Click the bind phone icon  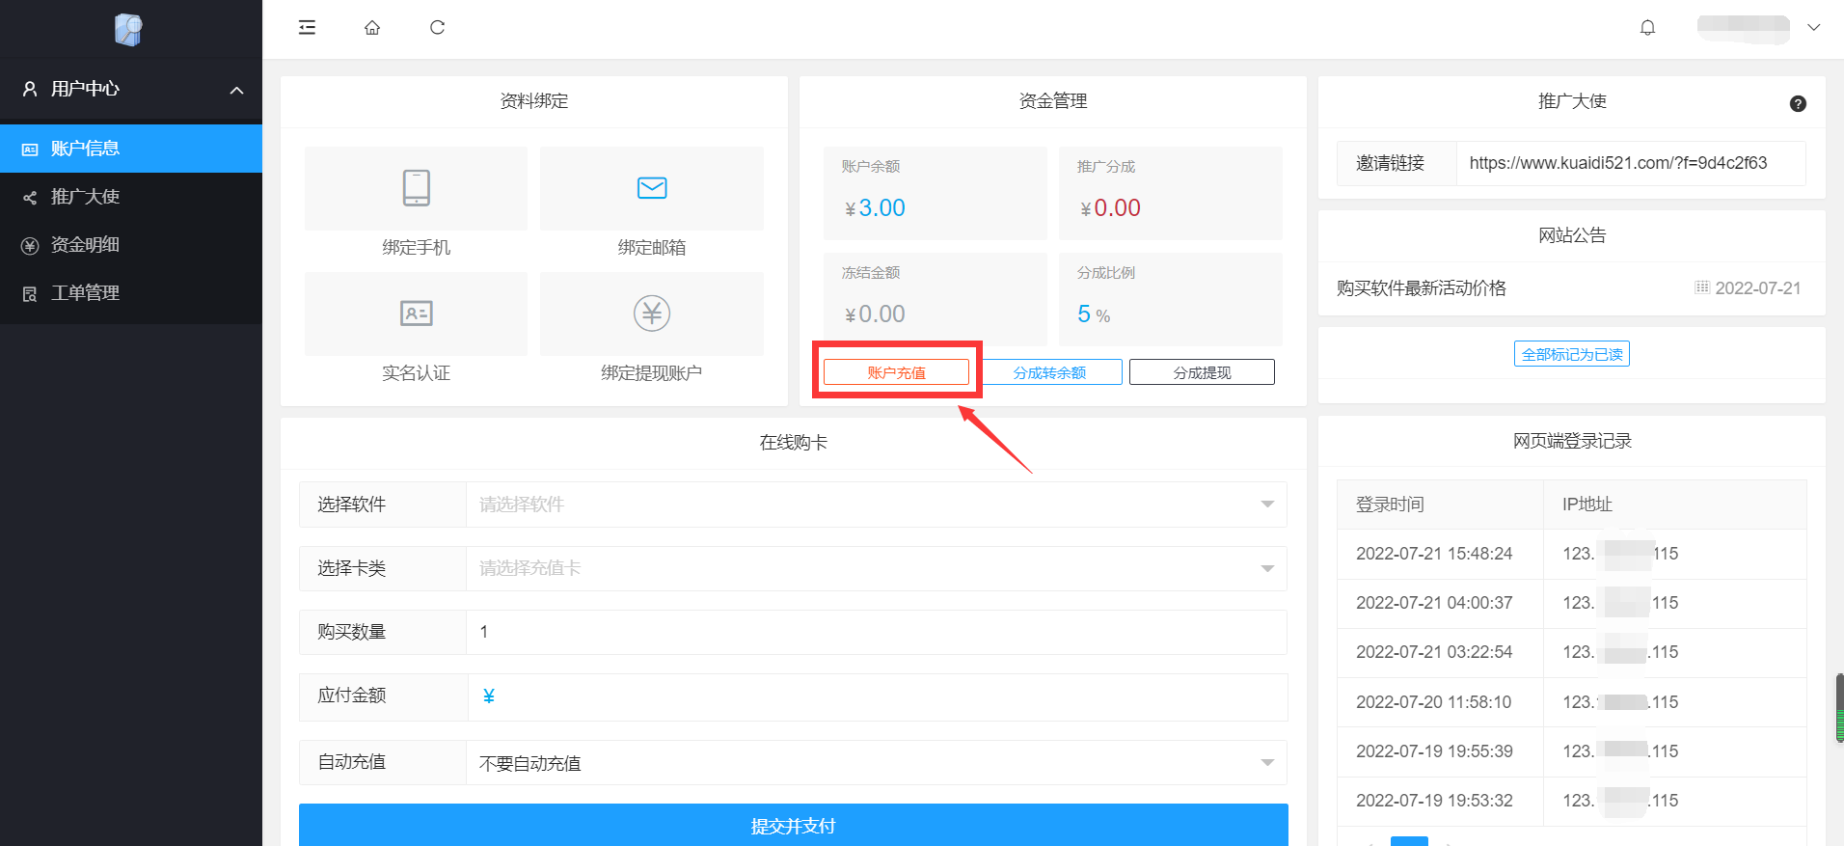416,188
